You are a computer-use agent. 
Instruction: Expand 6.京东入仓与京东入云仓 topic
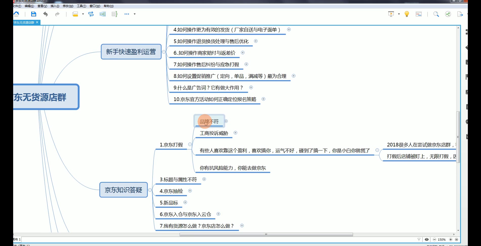tap(218, 214)
